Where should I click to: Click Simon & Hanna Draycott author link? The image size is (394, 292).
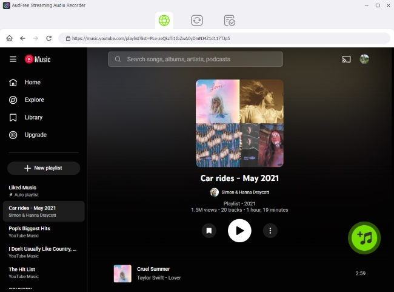245,192
